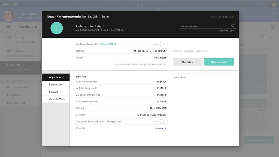
Task: Select the Planung tab
Action: tap(54, 92)
